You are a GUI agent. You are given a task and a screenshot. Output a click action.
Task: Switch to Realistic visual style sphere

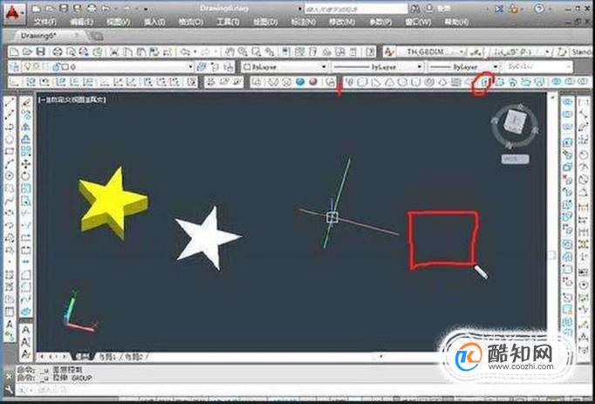pyautogui.click(x=300, y=82)
